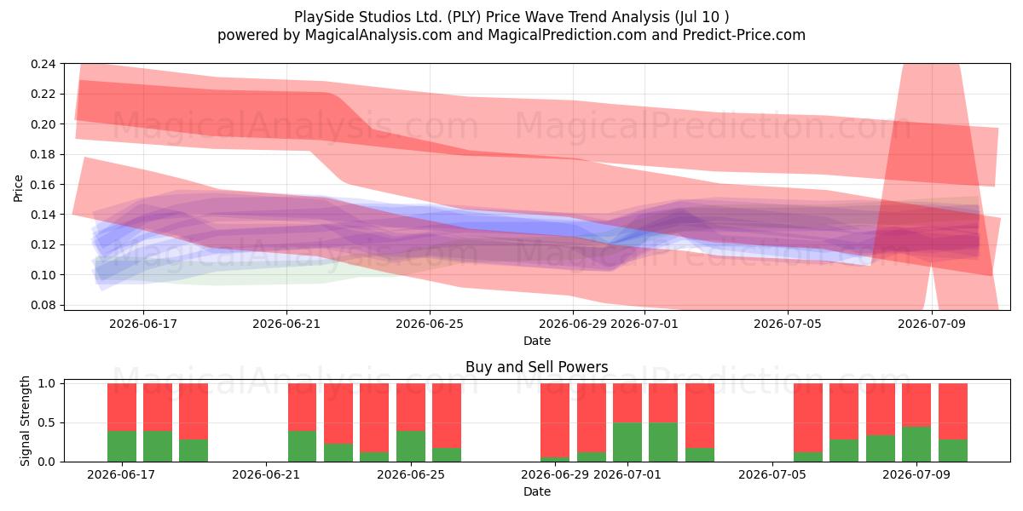Viewport: 1023px width, 511px height.
Task: Click the 0.08 tick on the price axis
Action: point(43,305)
